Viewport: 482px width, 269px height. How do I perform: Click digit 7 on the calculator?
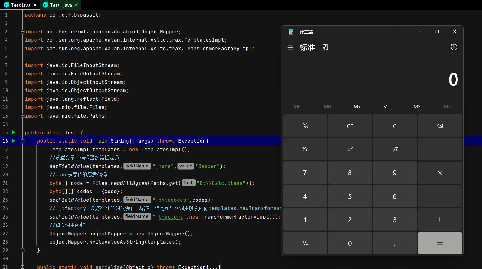305,173
